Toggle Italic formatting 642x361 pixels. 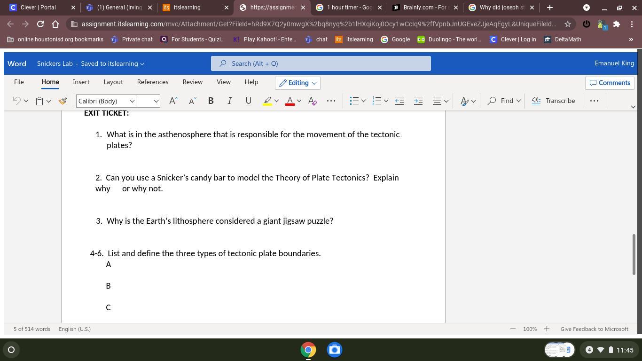point(229,101)
